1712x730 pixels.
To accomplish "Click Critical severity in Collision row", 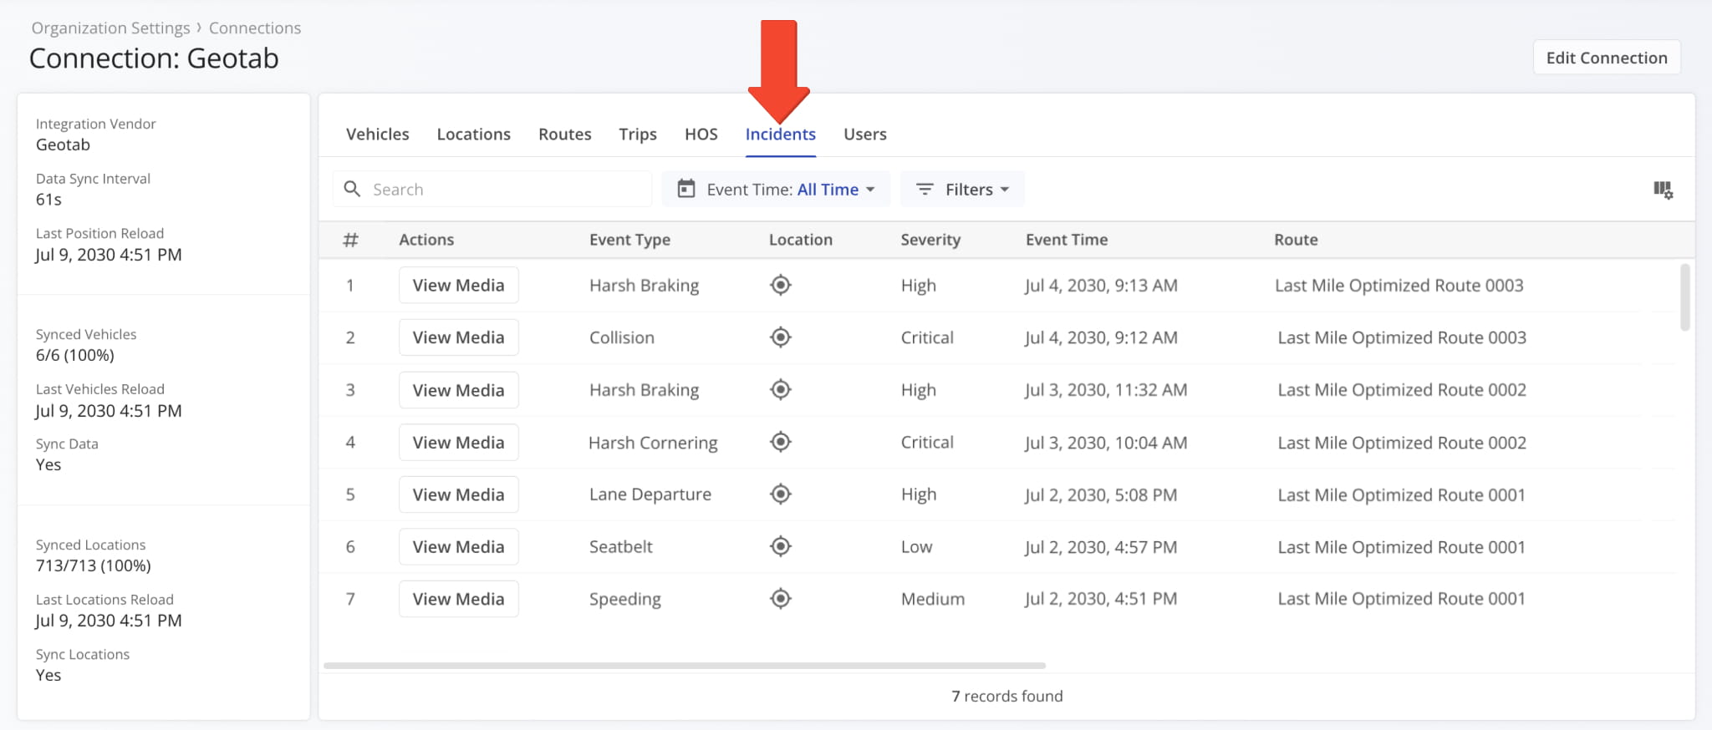I will (927, 337).
